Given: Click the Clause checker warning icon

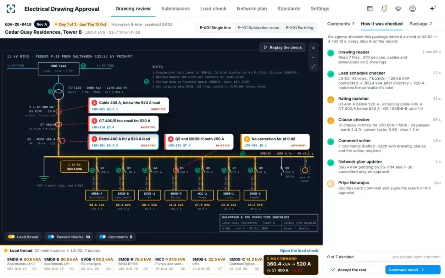Looking at the screenshot, I should [x=330, y=121].
